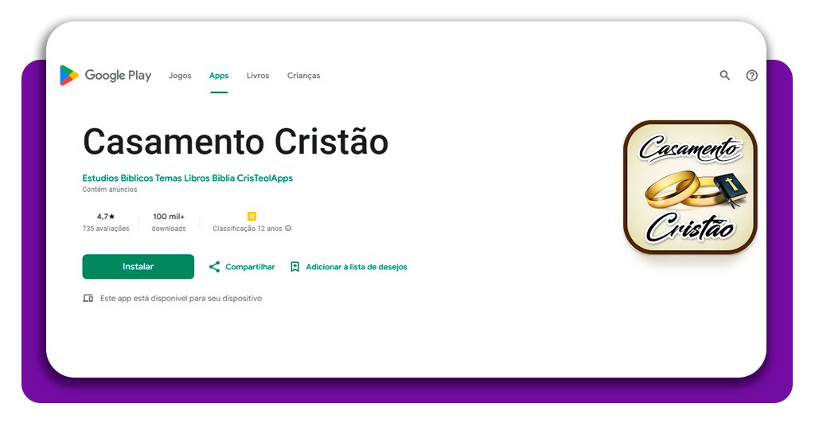This screenshot has width=815, height=427.
Task: Open the search magnifier icon
Action: pyautogui.click(x=724, y=76)
